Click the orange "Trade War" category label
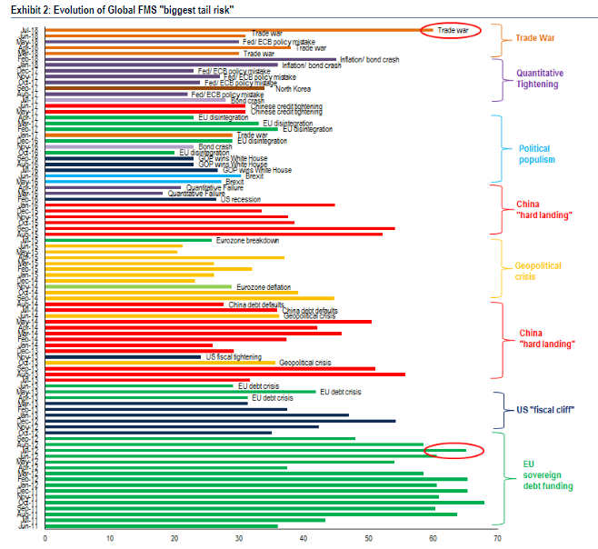Image resolution: width=598 pixels, height=549 pixels. click(x=534, y=38)
